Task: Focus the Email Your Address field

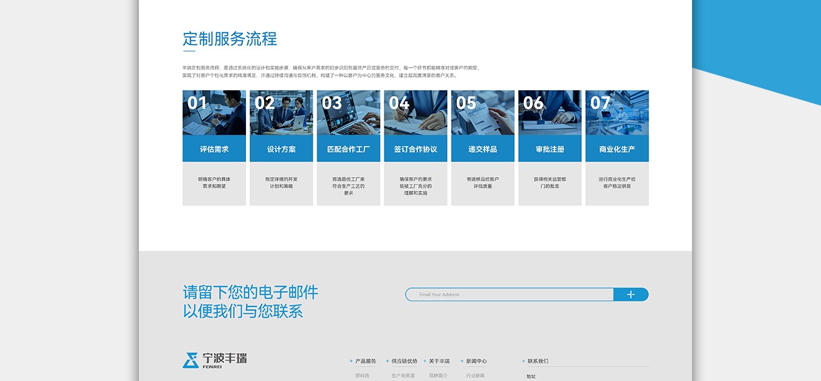Action: click(x=510, y=295)
